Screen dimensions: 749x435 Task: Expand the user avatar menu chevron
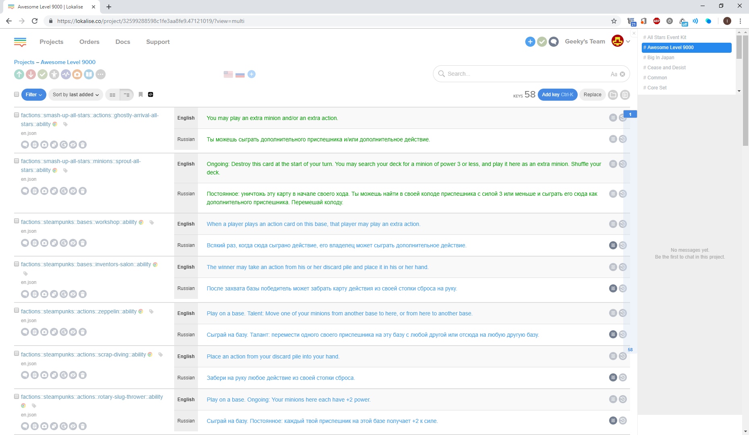pos(628,41)
